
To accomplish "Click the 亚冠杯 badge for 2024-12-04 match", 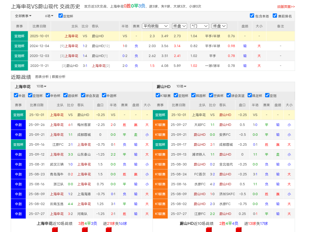I will pyautogui.click(x=19, y=46).
